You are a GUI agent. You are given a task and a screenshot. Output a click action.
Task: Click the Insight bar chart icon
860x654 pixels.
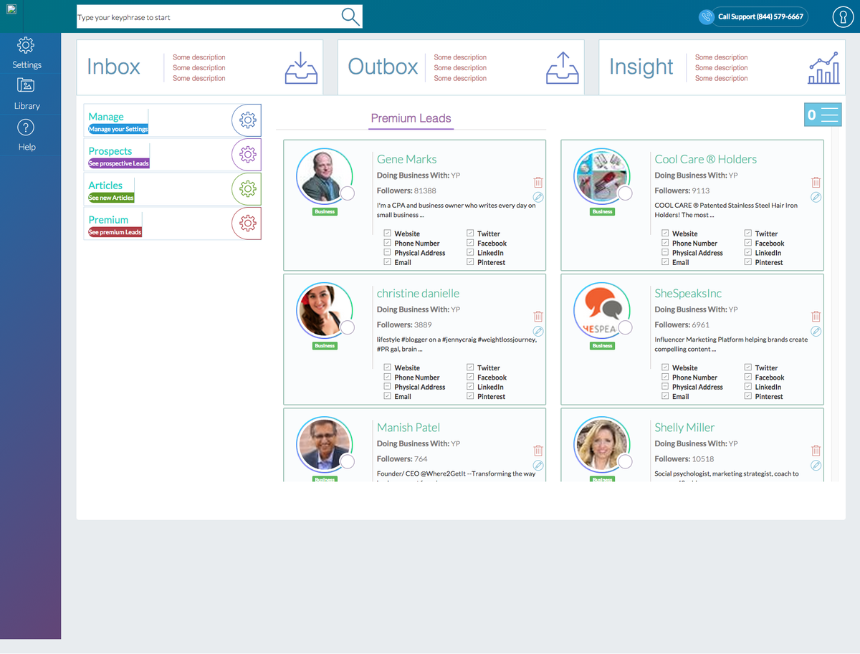click(823, 67)
